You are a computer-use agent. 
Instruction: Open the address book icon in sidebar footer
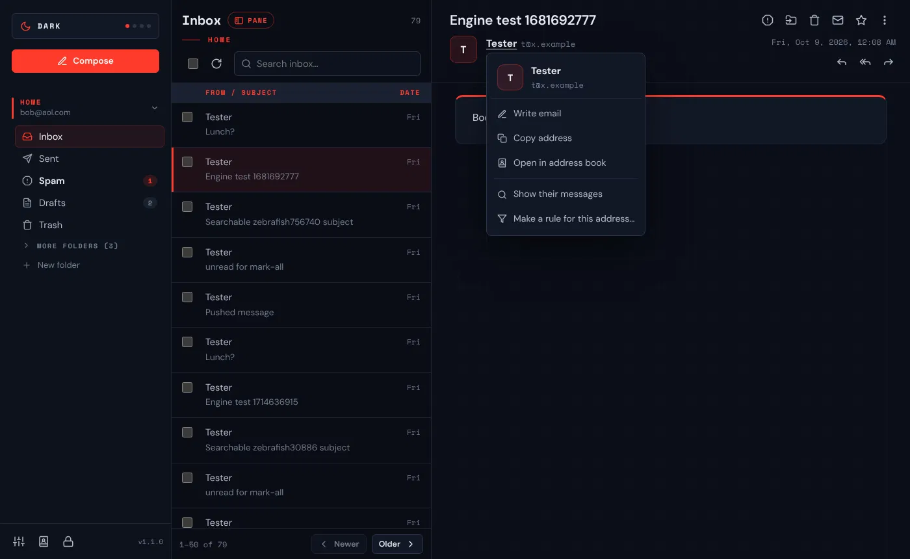(44, 541)
